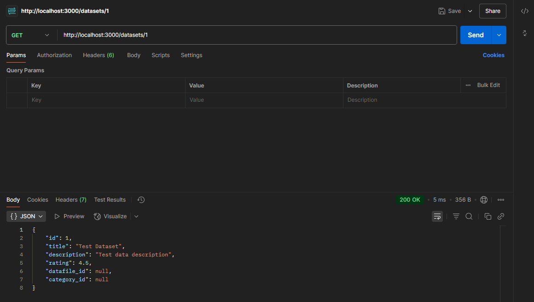Switch to the request Headers (6) tab
Viewport: 534px width, 302px height.
pos(99,55)
